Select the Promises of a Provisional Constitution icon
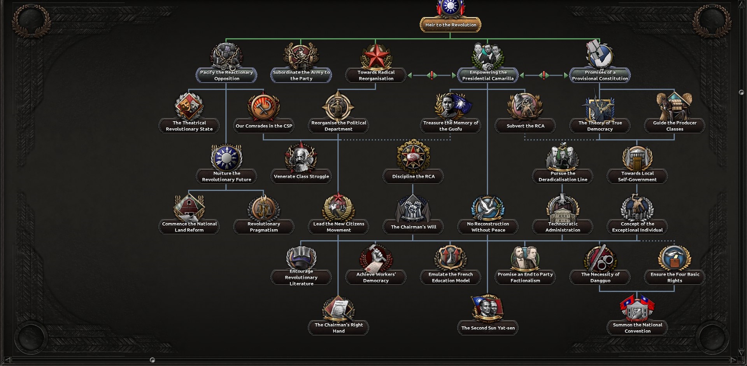The height and width of the screenshot is (366, 747). click(600, 55)
